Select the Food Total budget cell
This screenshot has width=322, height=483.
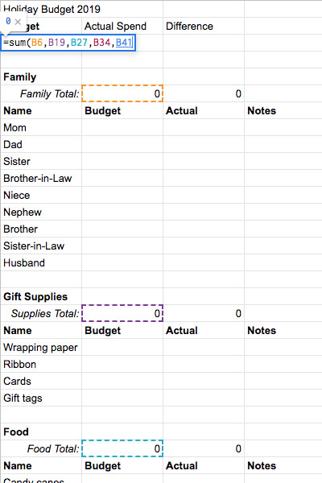122,448
